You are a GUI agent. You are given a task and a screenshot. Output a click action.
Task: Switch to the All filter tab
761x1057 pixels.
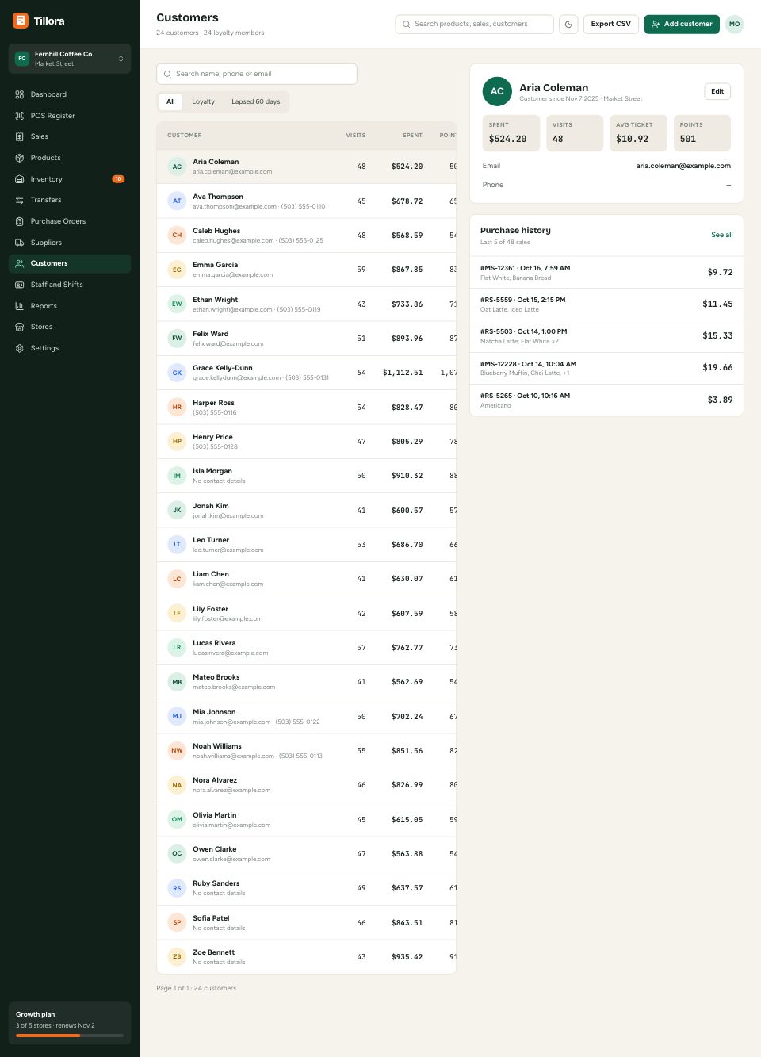pos(170,101)
